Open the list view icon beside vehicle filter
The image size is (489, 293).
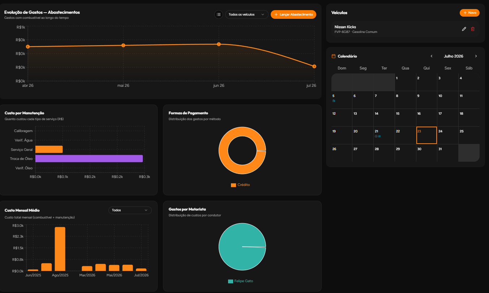218,14
